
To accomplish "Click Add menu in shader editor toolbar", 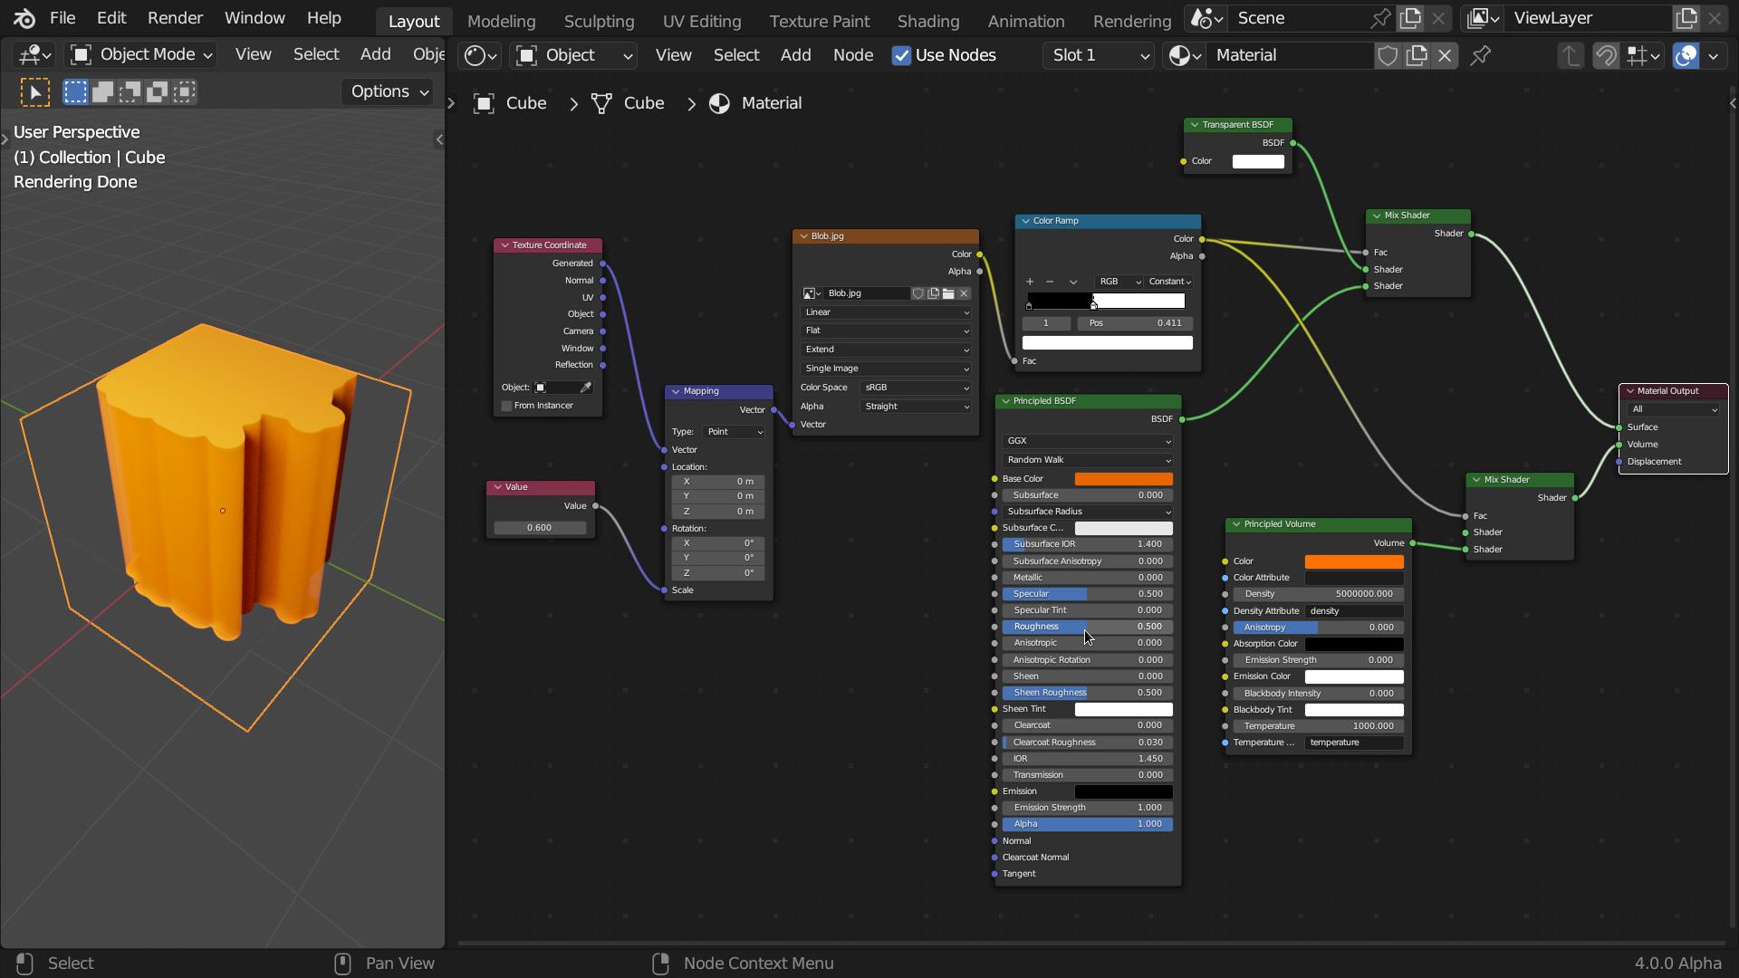I will point(794,53).
